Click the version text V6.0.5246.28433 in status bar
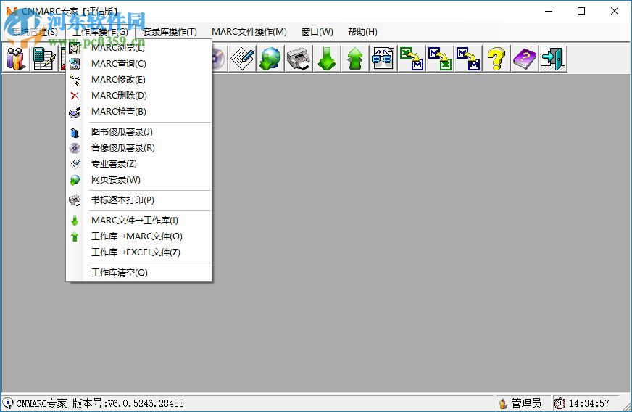 [146, 403]
